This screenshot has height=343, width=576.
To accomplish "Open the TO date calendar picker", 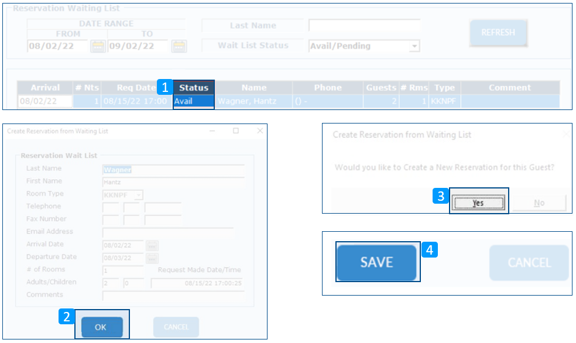I will (x=179, y=46).
